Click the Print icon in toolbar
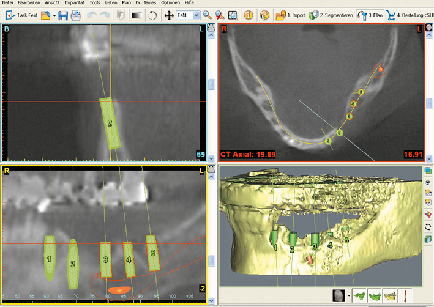Image resolution: width=434 pixels, height=307 pixels. tap(76, 14)
